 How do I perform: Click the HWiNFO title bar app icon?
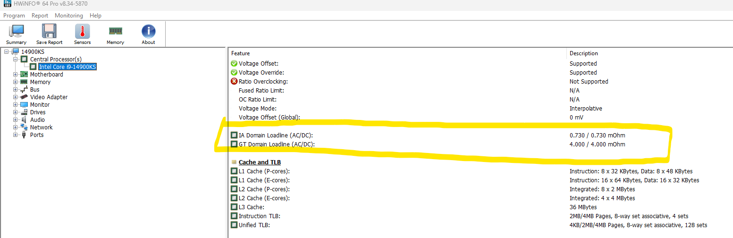(x=7, y=4)
